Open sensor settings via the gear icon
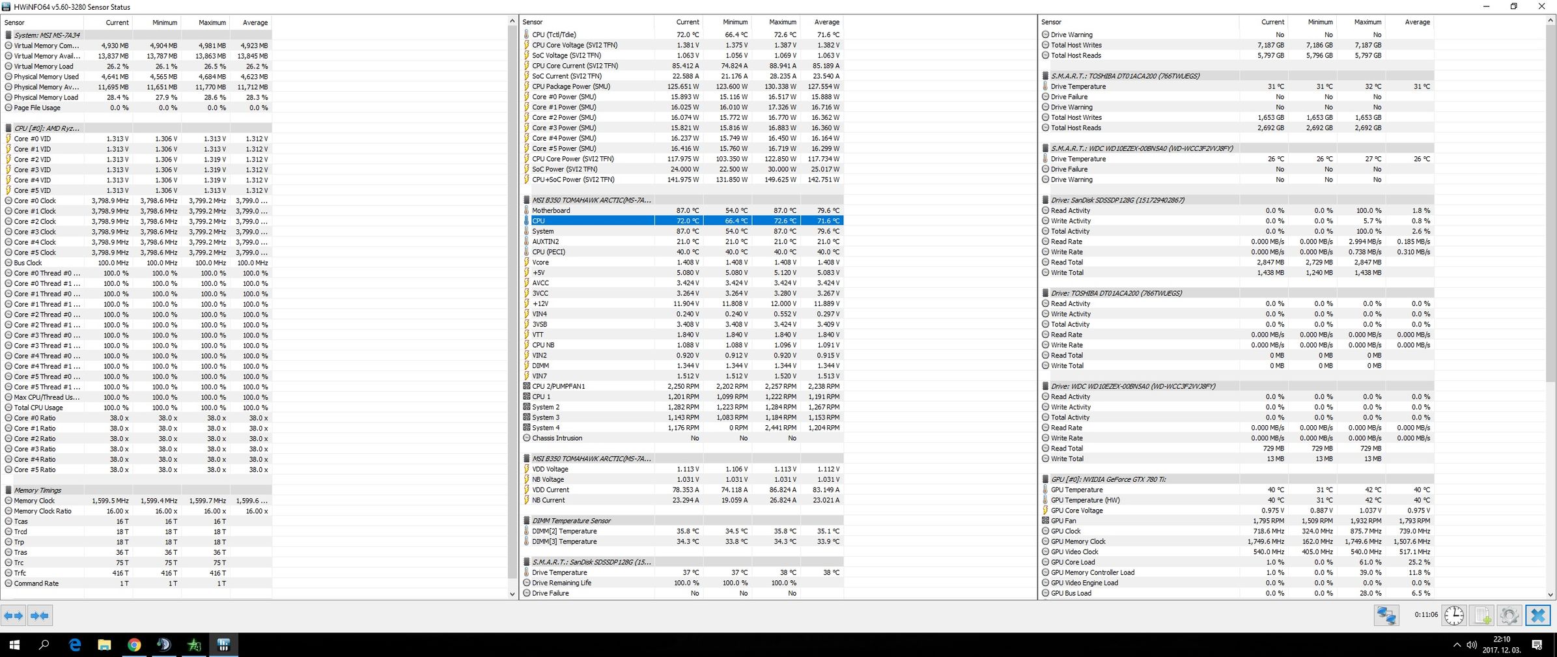This screenshot has height=657, width=1557. point(1509,615)
